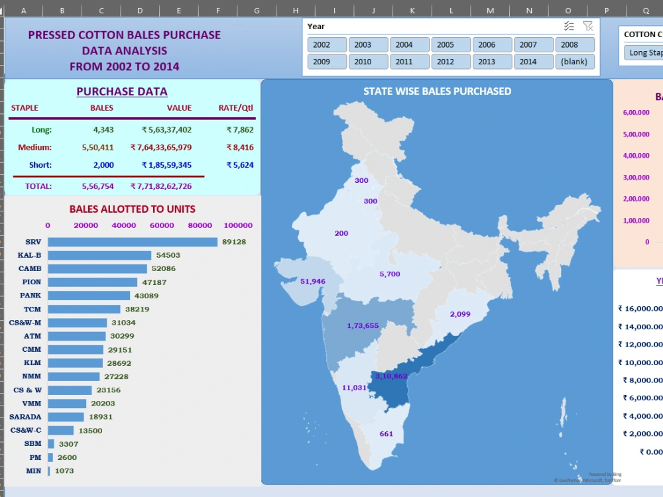Click the CAMB bar in the chart

pos(97,269)
